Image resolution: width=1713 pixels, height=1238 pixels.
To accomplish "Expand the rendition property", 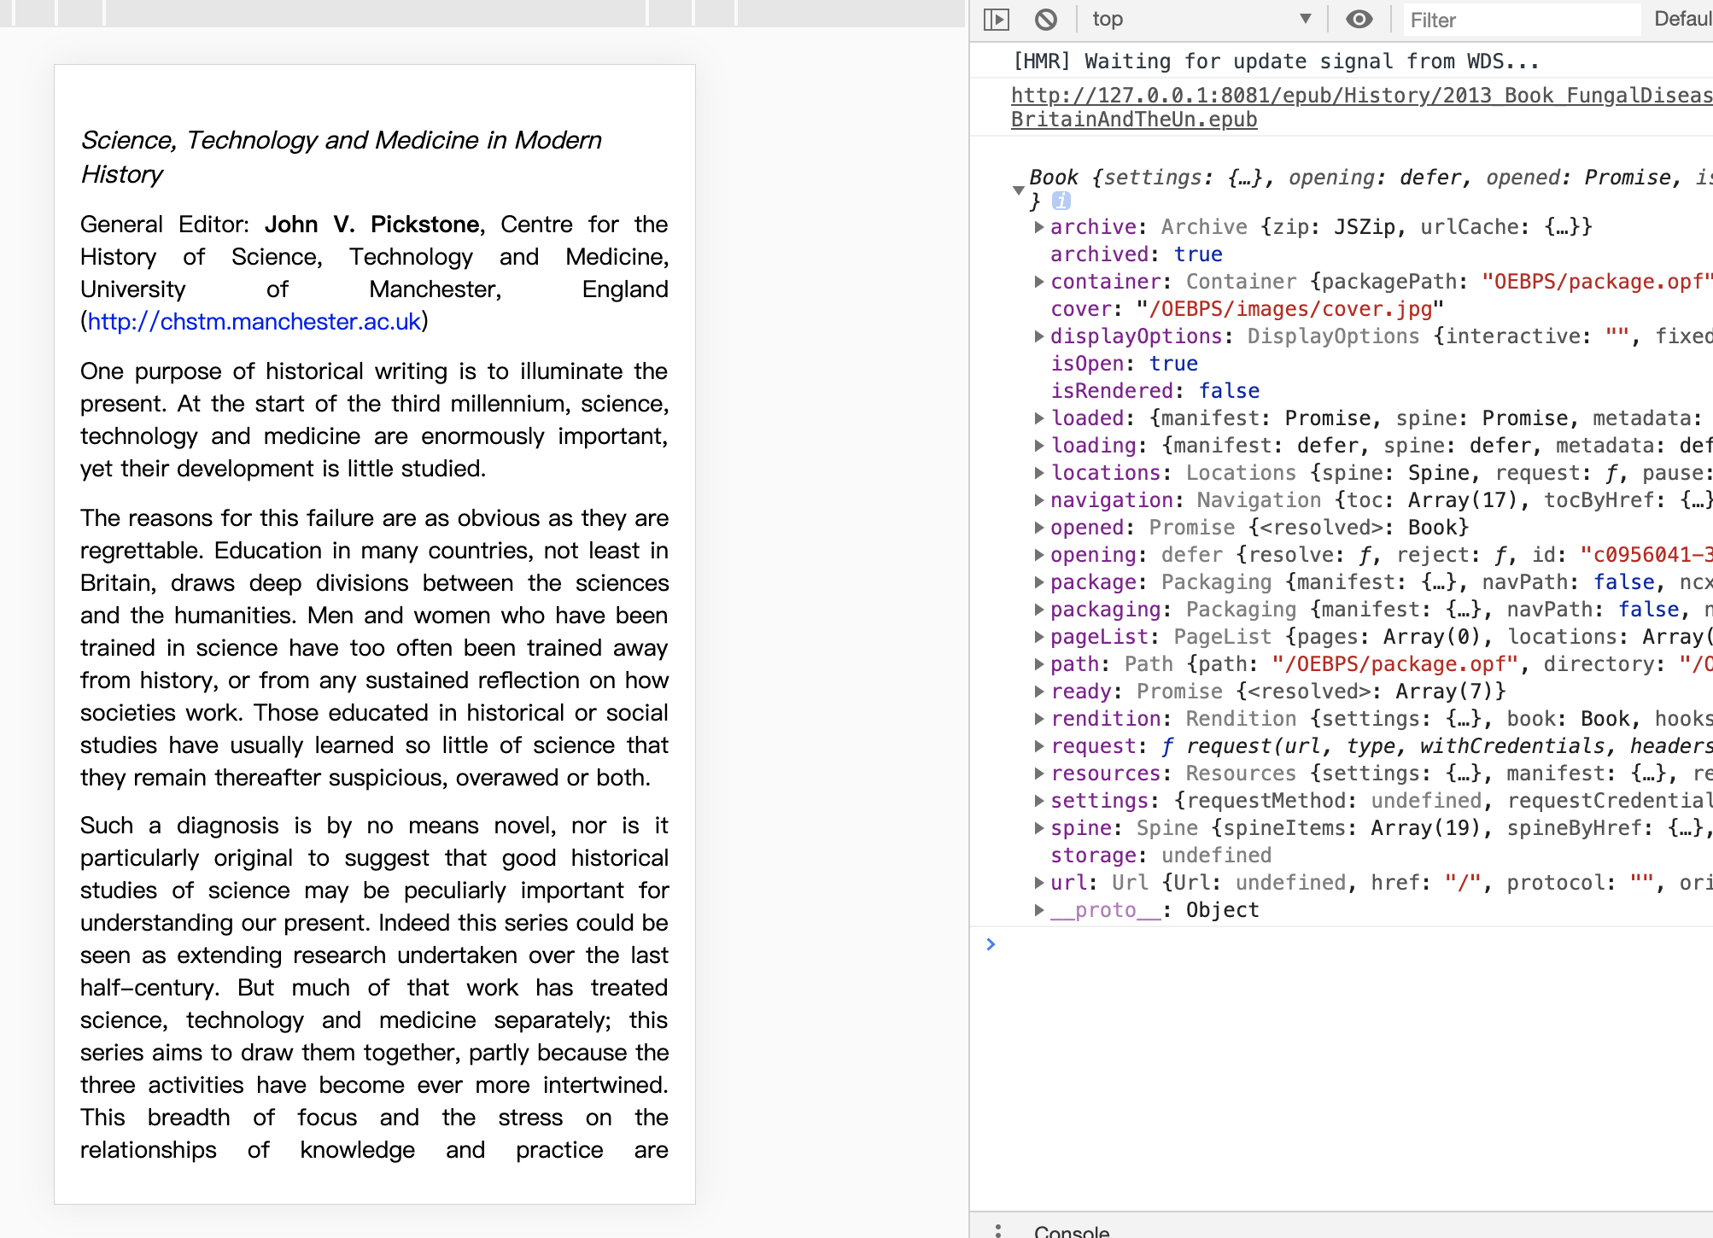I will pos(1038,719).
